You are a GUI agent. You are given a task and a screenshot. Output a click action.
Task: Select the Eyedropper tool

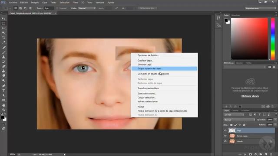pos(3,42)
